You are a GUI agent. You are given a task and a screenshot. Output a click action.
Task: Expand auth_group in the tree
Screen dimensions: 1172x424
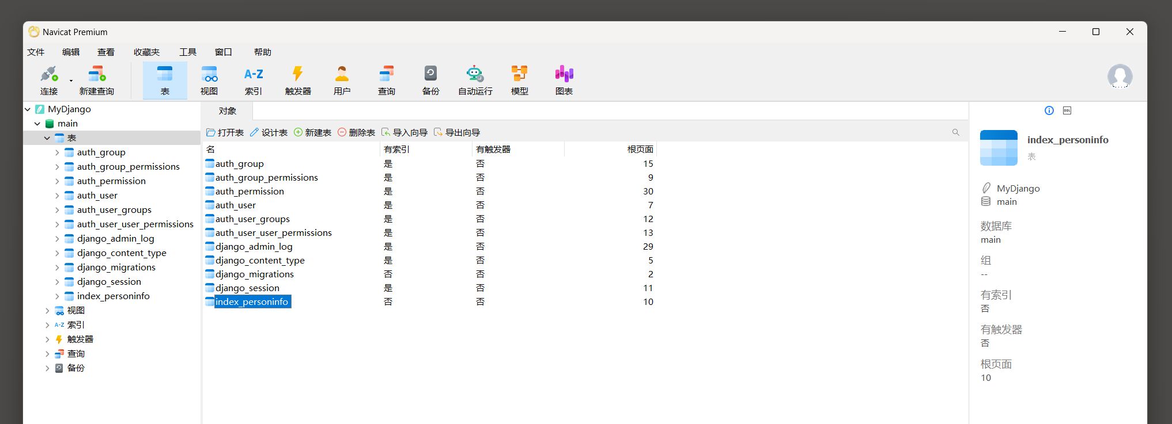tap(57, 152)
